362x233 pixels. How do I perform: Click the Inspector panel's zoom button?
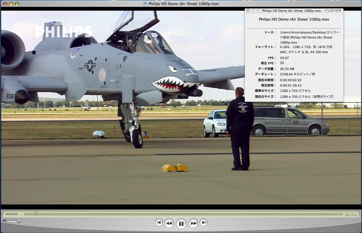coord(258,11)
